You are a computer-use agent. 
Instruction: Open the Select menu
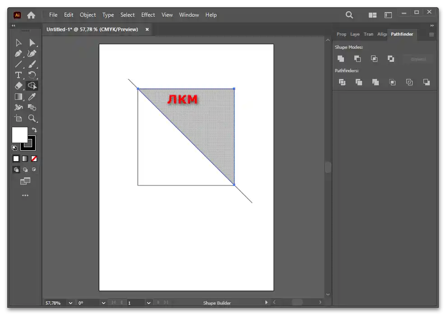pos(127,15)
